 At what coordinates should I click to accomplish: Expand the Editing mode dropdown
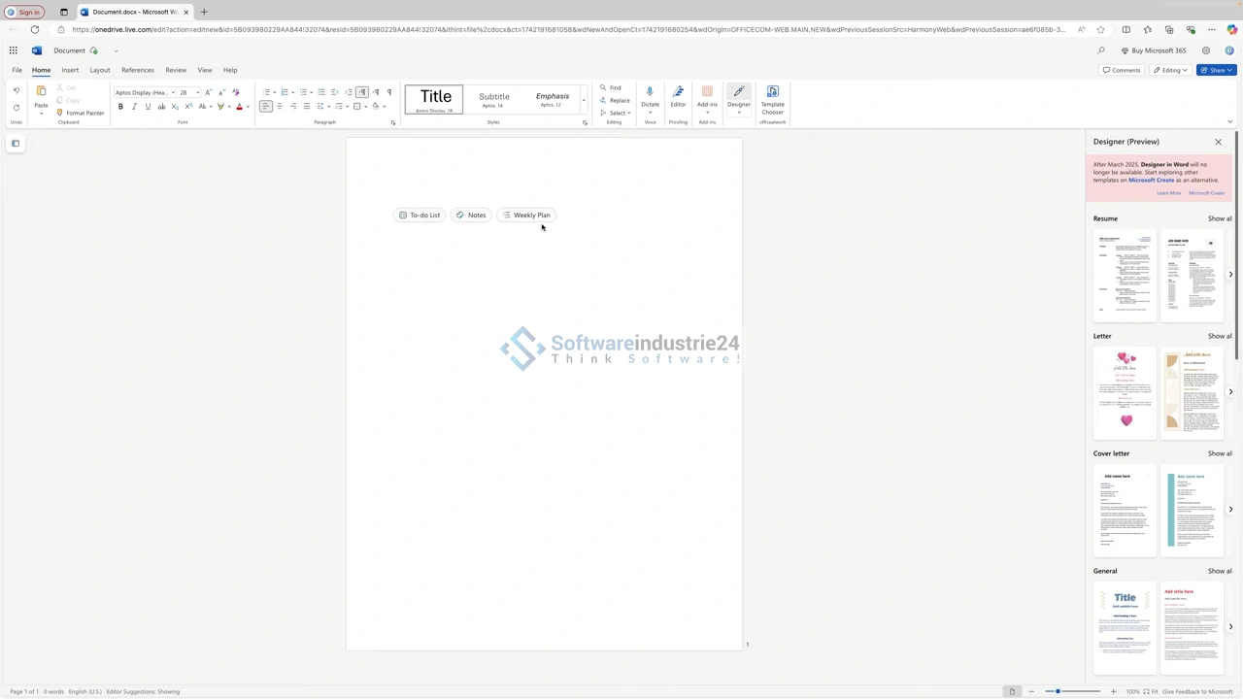click(1170, 70)
